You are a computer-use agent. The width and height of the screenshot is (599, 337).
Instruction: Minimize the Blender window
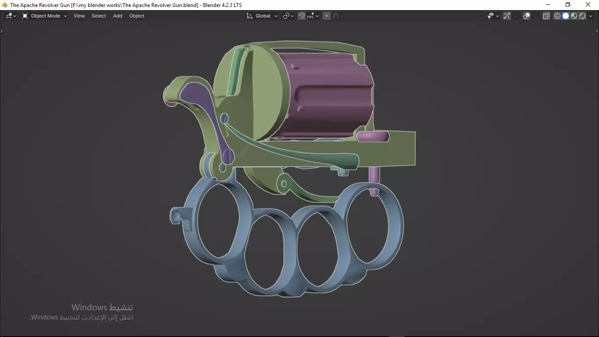(548, 5)
